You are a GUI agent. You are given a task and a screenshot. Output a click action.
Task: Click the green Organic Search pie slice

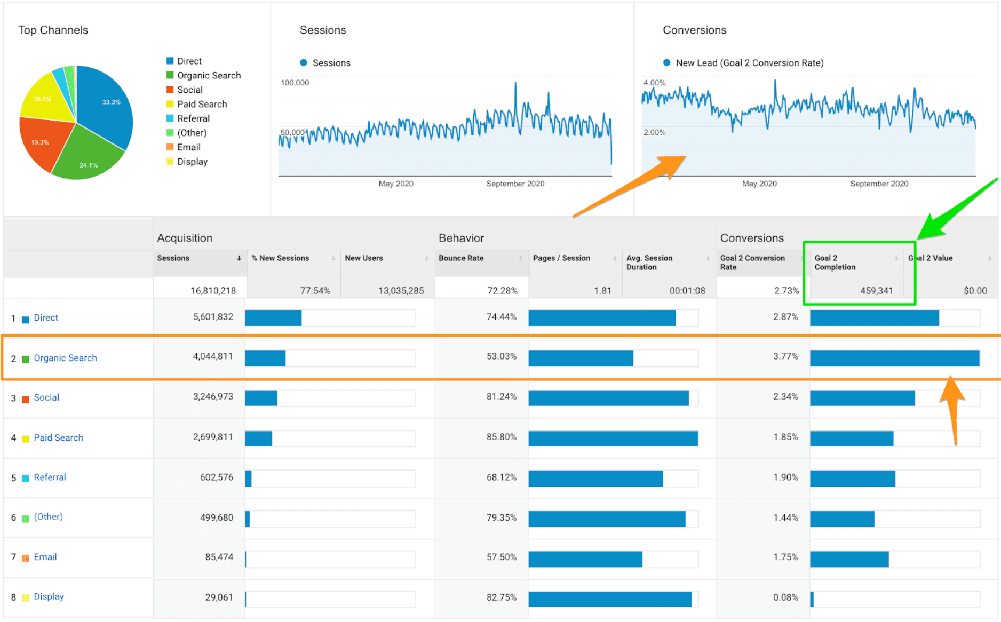click(88, 157)
